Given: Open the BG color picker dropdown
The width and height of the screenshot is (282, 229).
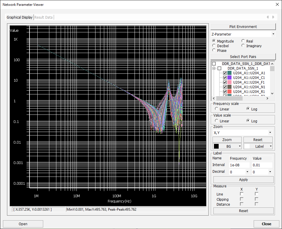Looking at the screenshot, I should tap(240, 146).
